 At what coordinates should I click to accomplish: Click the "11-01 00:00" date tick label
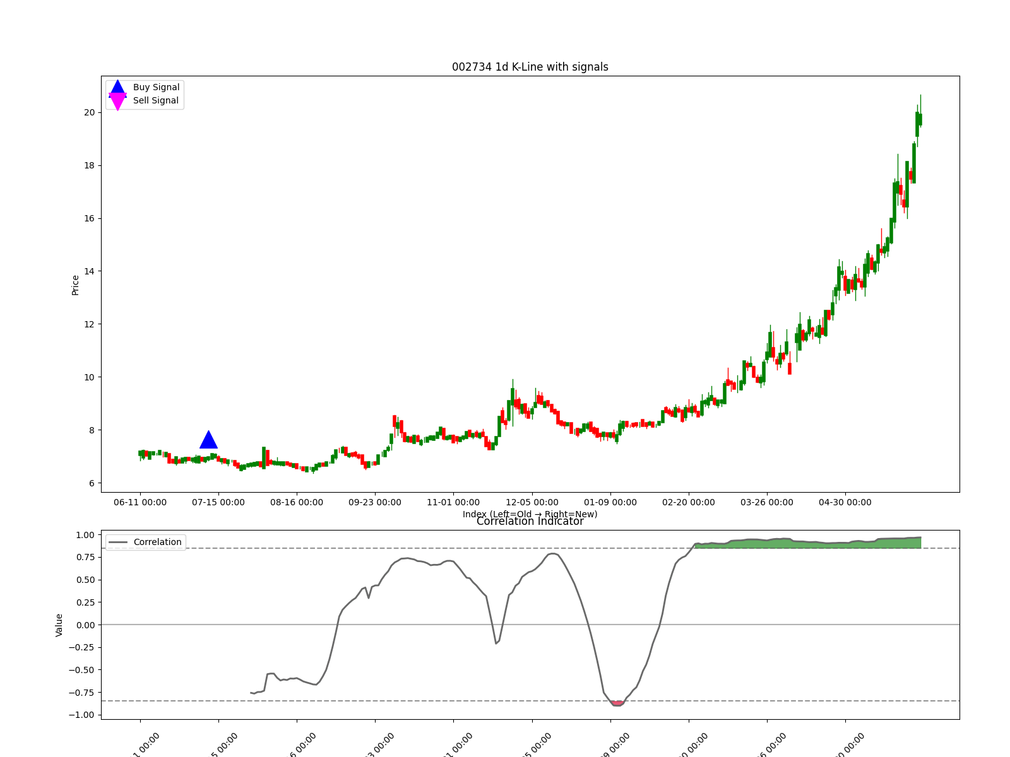[453, 502]
